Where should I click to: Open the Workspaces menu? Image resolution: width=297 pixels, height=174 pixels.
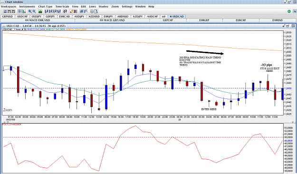[9, 7]
